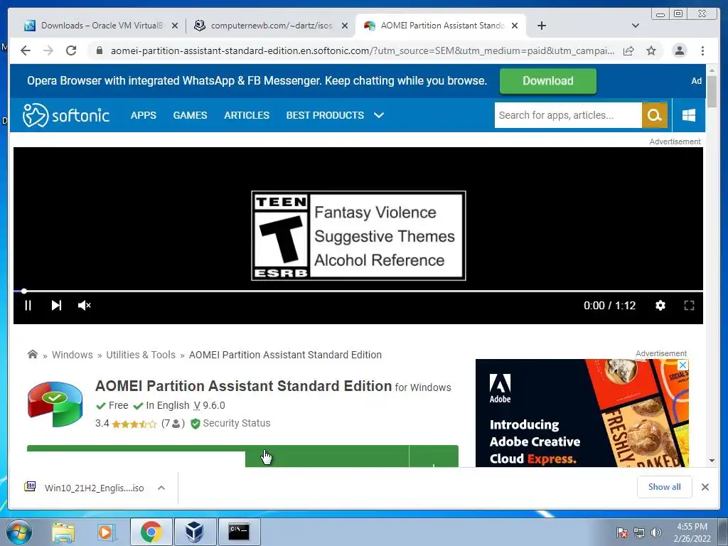
Task: Open the GAMES menu
Action: 190,115
